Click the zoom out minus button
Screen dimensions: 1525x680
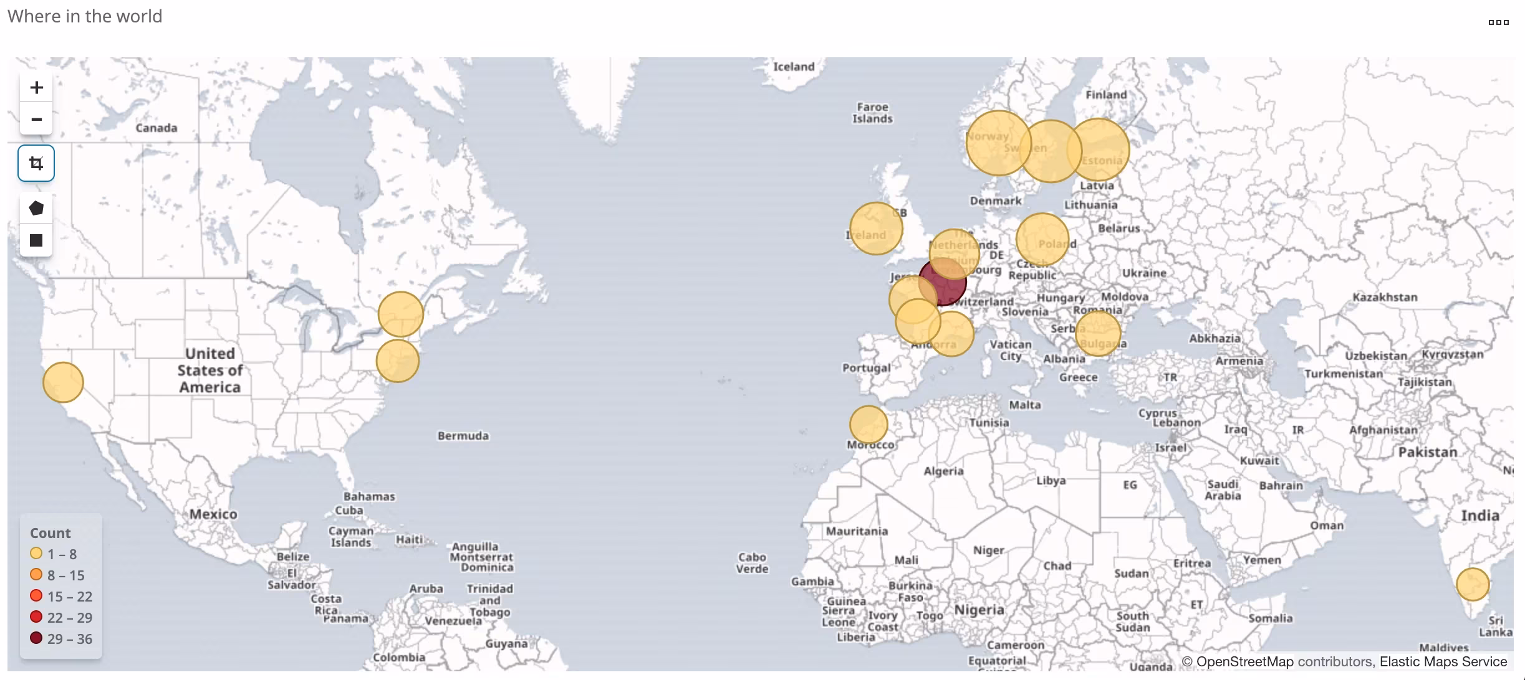36,119
